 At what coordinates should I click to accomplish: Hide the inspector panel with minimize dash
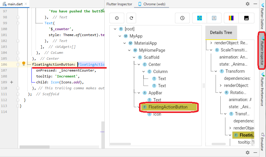[255, 4]
